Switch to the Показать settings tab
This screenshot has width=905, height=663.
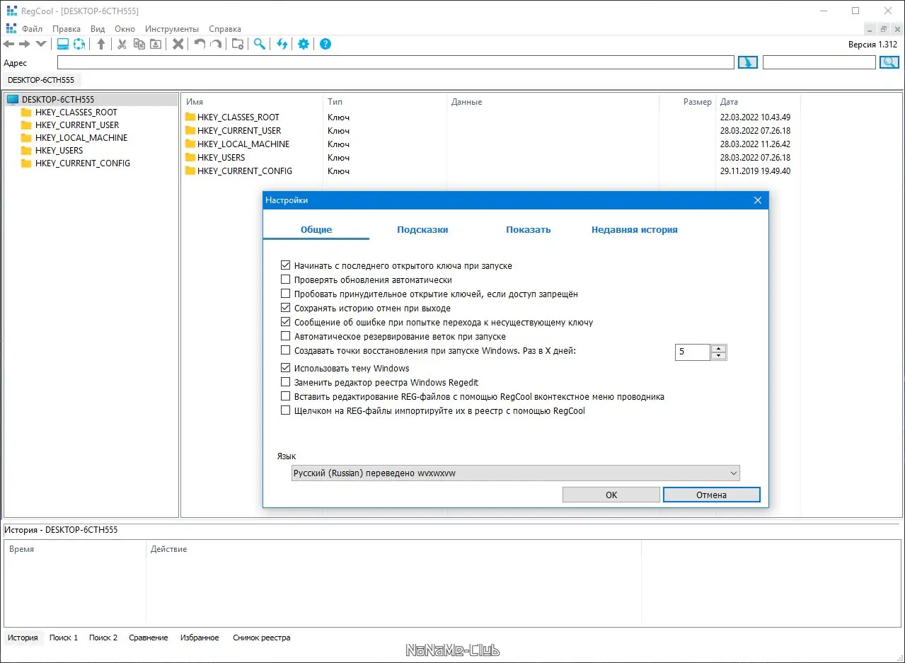pos(529,229)
